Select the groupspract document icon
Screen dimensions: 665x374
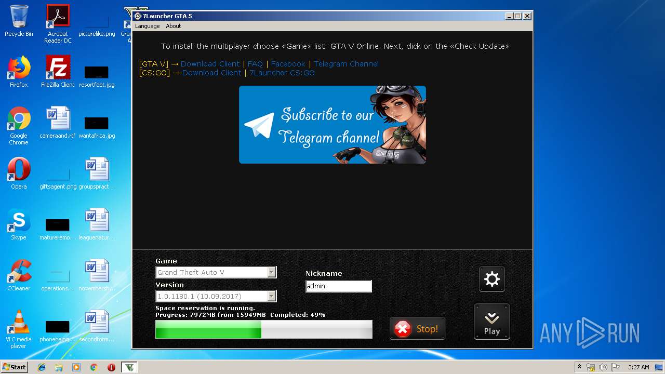[x=97, y=173]
